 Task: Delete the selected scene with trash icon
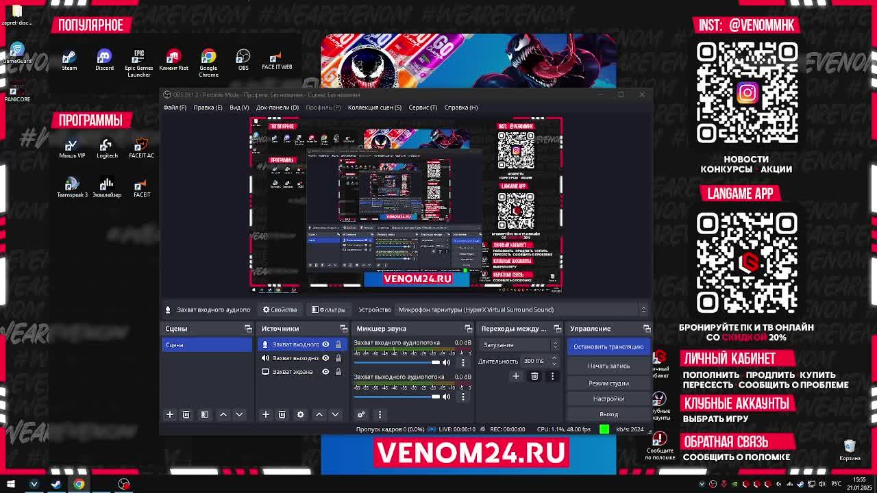pos(186,414)
